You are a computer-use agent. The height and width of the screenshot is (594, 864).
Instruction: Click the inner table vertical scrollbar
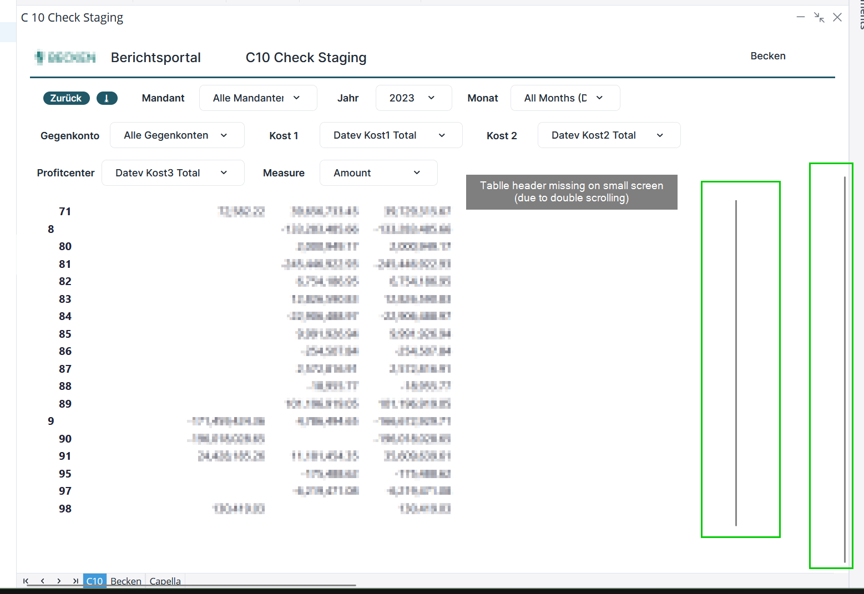(736, 361)
